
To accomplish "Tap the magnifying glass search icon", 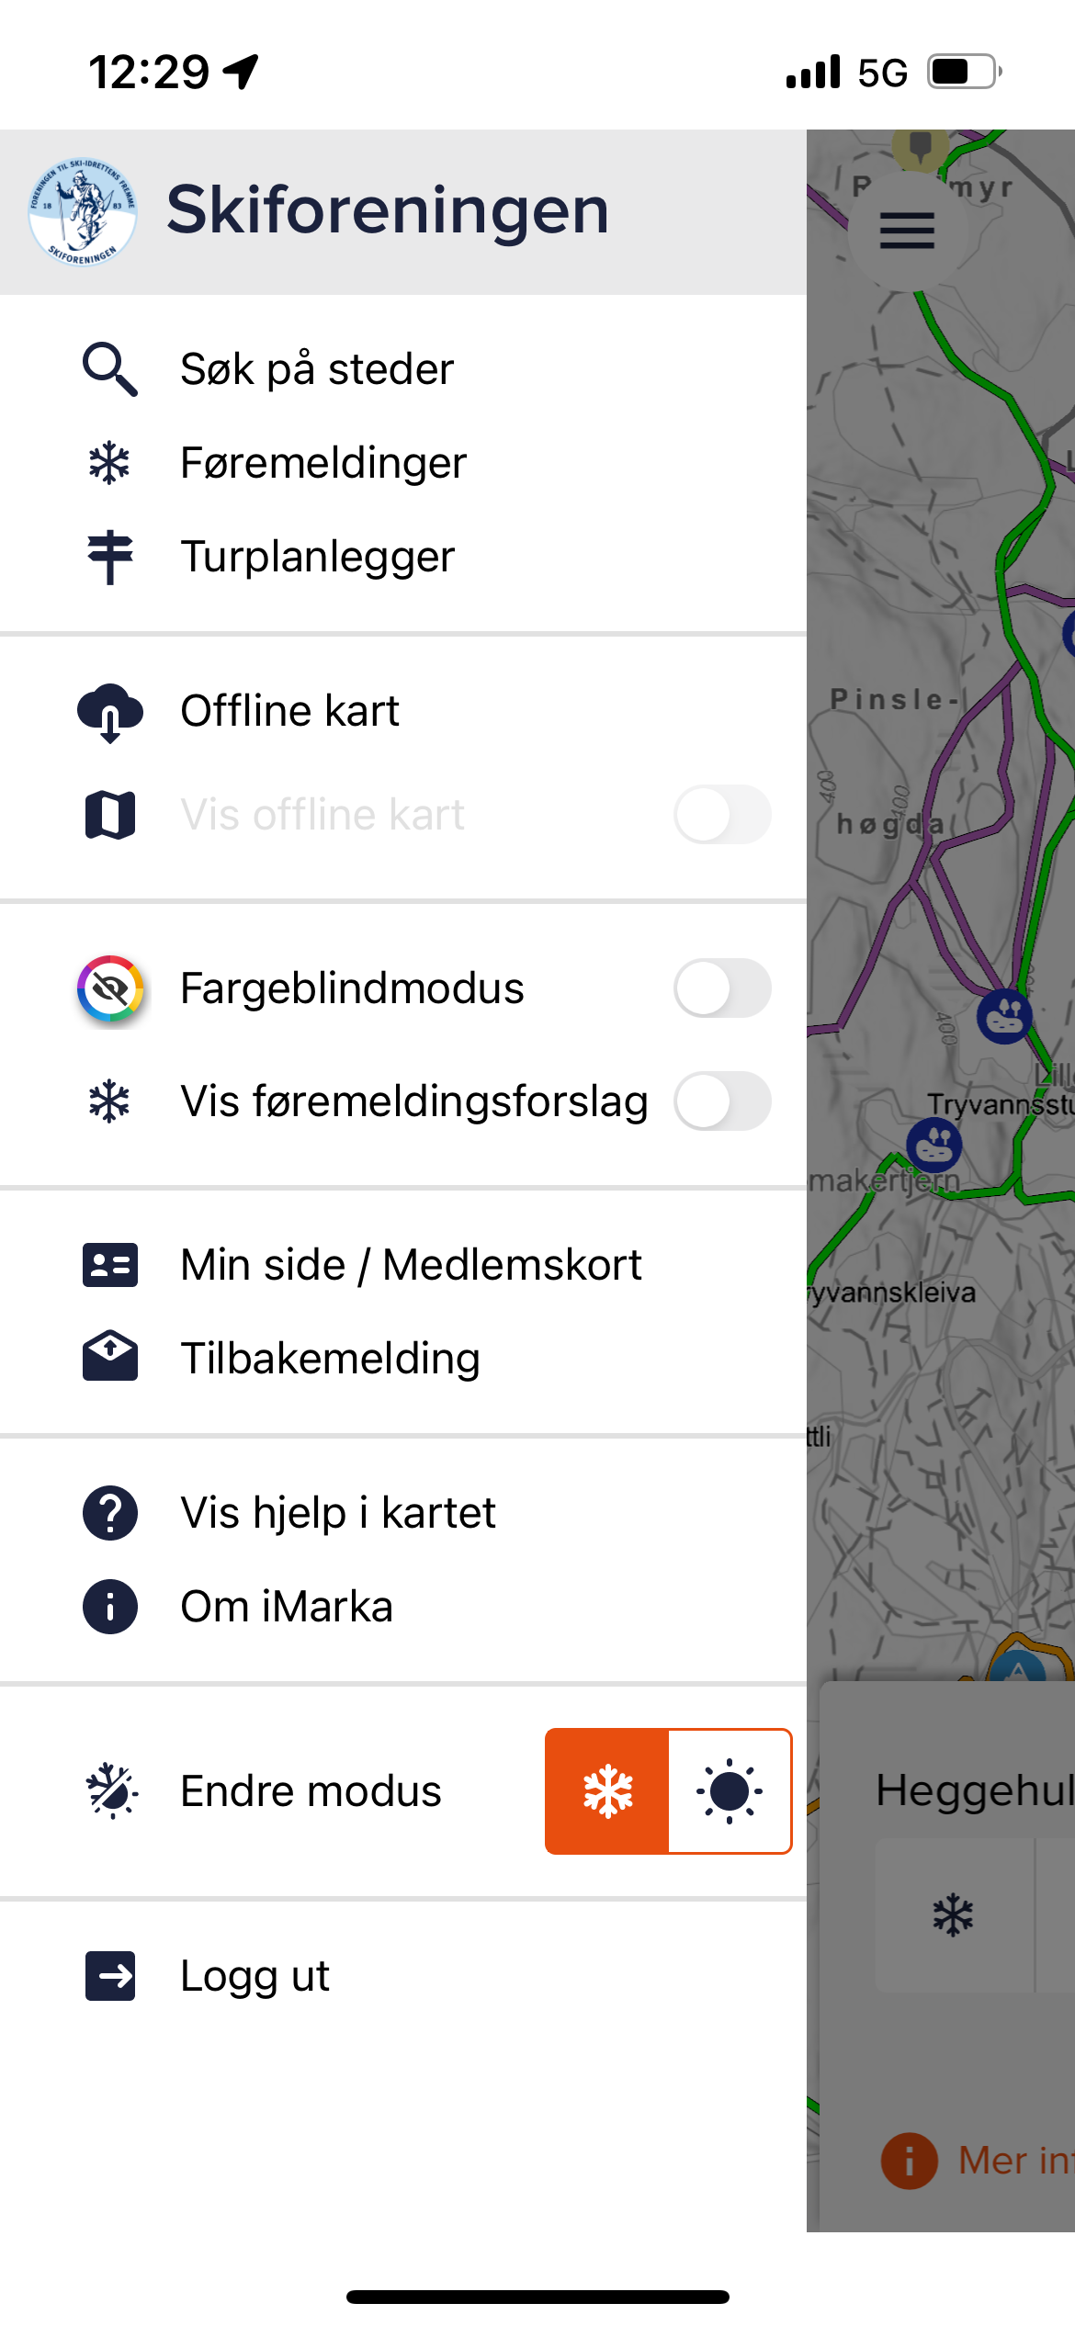I will point(110,369).
